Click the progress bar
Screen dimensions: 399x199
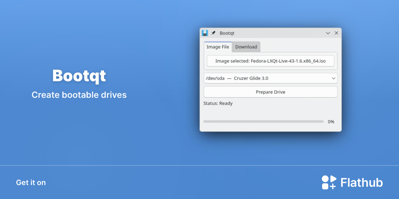tap(263, 122)
